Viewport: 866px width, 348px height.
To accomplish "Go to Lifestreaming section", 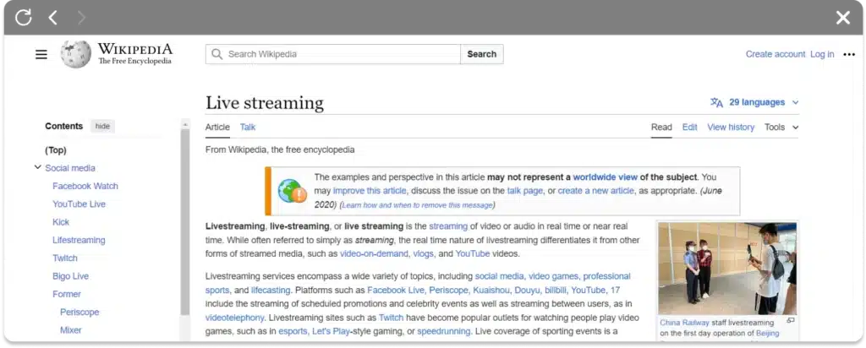I will pos(79,241).
